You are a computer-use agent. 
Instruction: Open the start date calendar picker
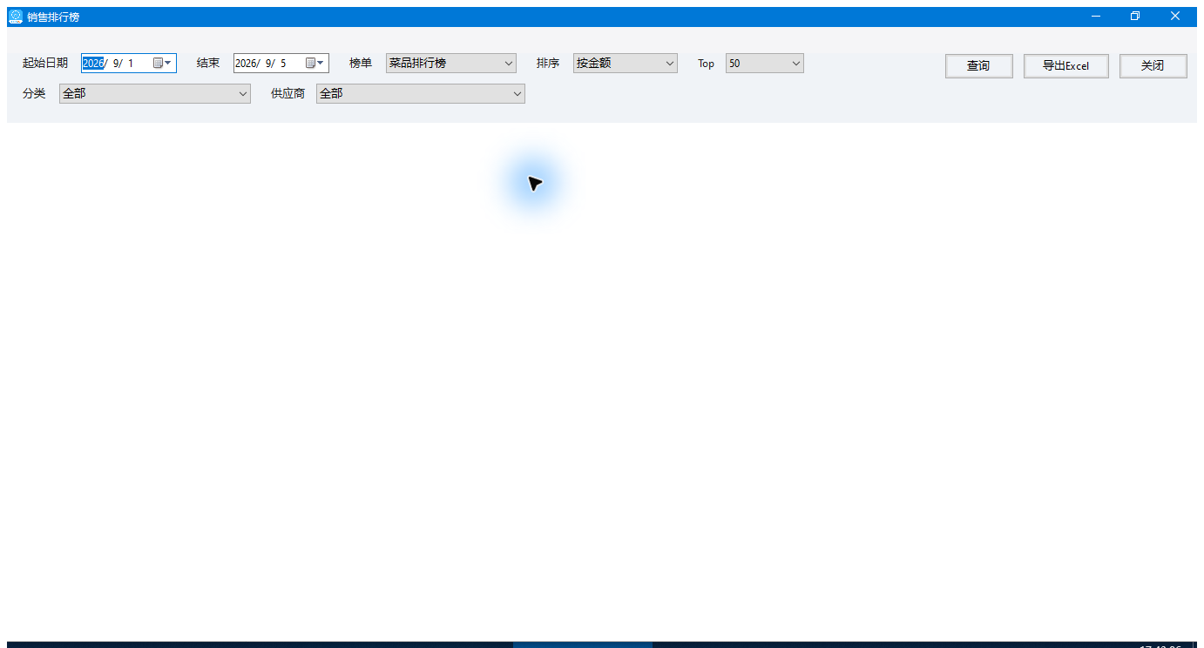(x=163, y=63)
